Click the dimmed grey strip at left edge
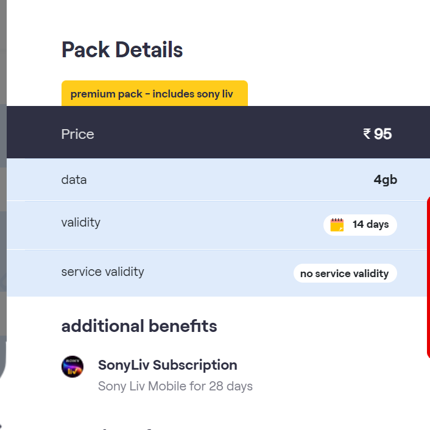This screenshot has width=430, height=430. (3, 183)
